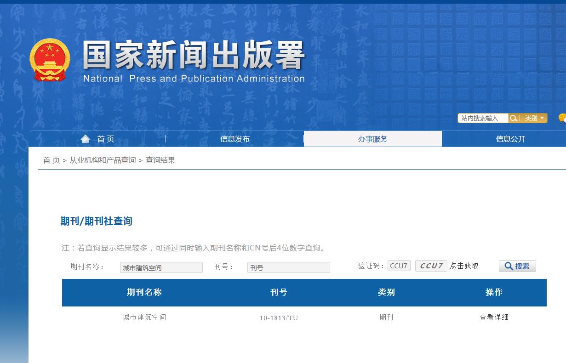Click the magnifier icon in site search box

[514, 118]
